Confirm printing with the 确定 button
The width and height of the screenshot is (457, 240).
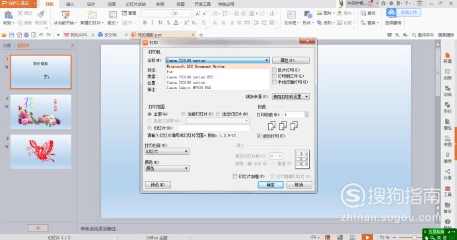271,185
